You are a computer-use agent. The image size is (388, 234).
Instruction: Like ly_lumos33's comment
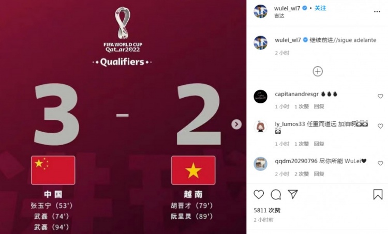pos(380,126)
